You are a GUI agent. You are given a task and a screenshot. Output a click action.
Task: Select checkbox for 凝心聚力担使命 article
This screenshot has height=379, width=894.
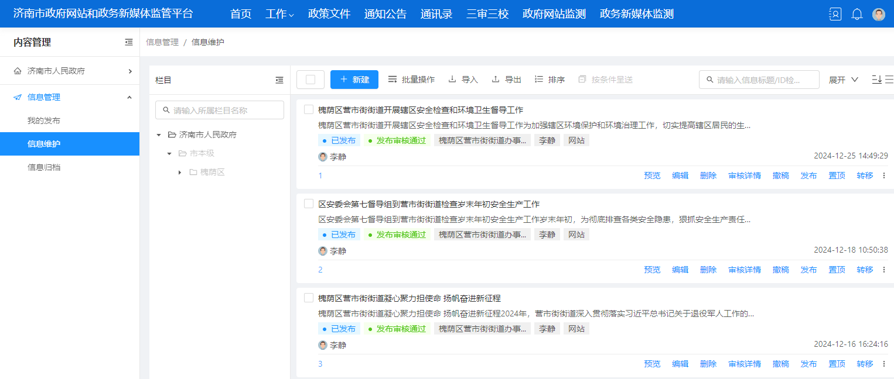point(309,298)
